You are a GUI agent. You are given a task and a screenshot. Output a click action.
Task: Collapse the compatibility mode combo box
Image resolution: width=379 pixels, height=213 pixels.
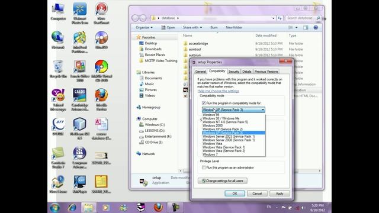(x=263, y=110)
